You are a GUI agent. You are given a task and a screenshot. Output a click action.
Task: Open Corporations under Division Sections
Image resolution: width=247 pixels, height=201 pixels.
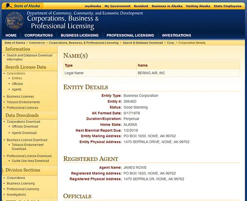[x=16, y=178]
